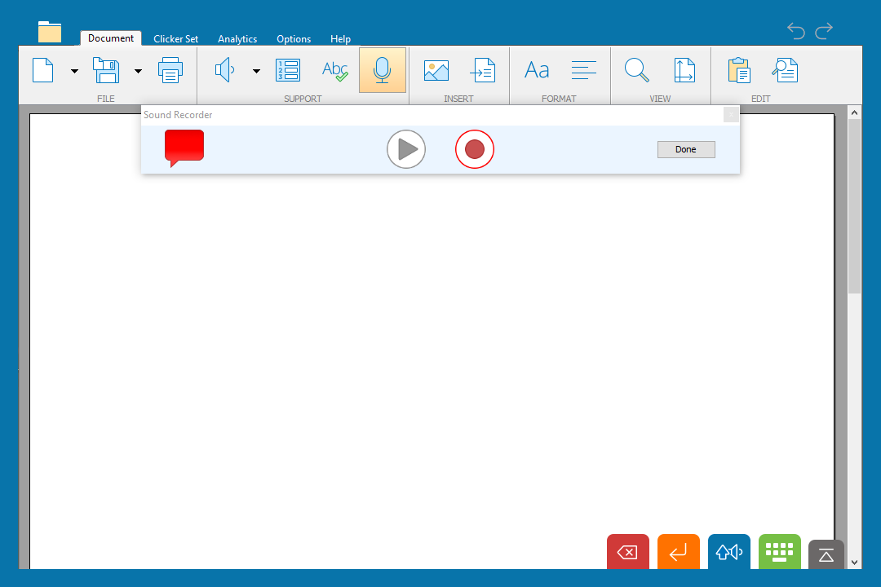Print the document using printer icon
This screenshot has height=587, width=881.
(x=170, y=71)
